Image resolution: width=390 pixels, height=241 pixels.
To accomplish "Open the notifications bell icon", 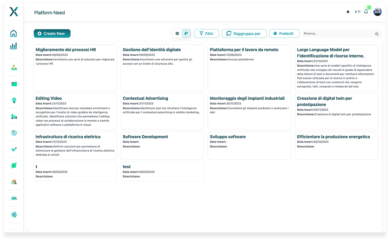I will coord(366,12).
